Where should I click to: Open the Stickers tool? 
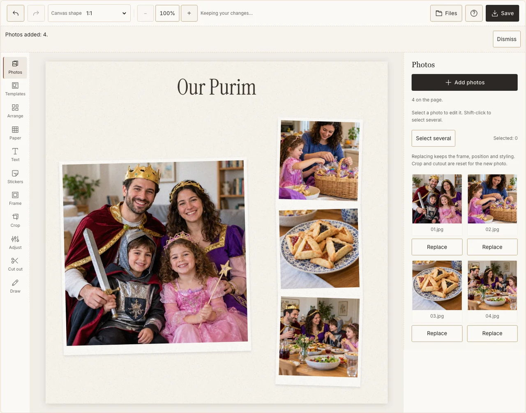coord(15,177)
